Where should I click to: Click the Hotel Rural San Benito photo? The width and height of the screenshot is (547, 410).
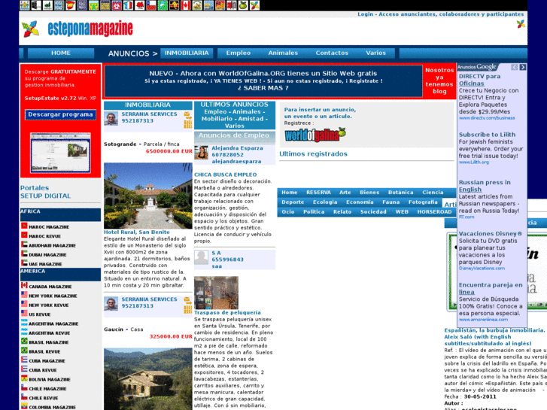point(148,196)
